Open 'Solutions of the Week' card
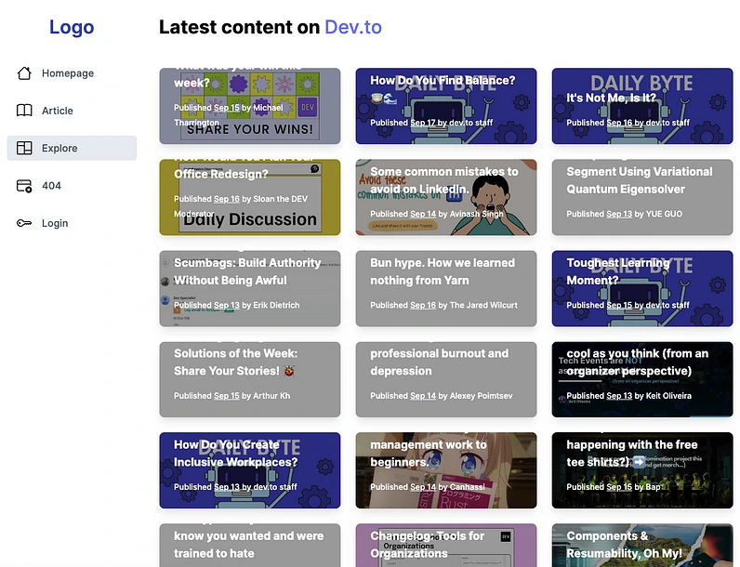This screenshot has height=567, width=740. click(x=250, y=379)
